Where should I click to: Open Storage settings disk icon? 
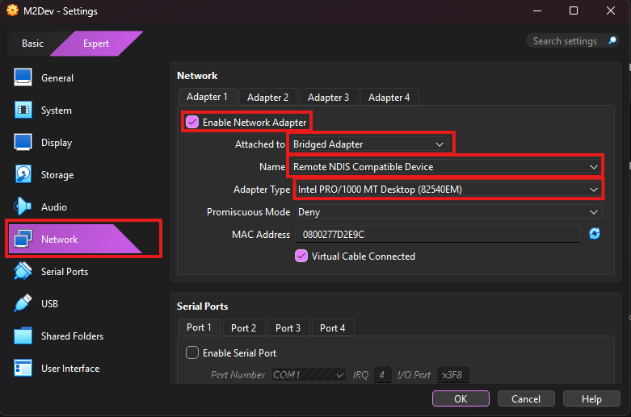(x=23, y=175)
